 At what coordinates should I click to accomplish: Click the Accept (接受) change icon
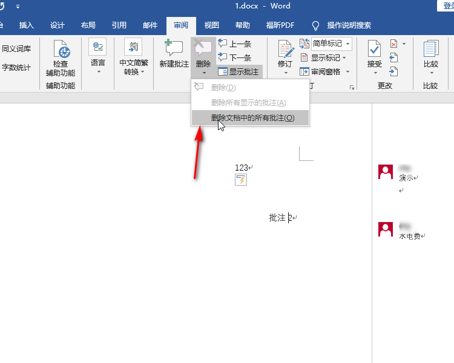click(374, 48)
